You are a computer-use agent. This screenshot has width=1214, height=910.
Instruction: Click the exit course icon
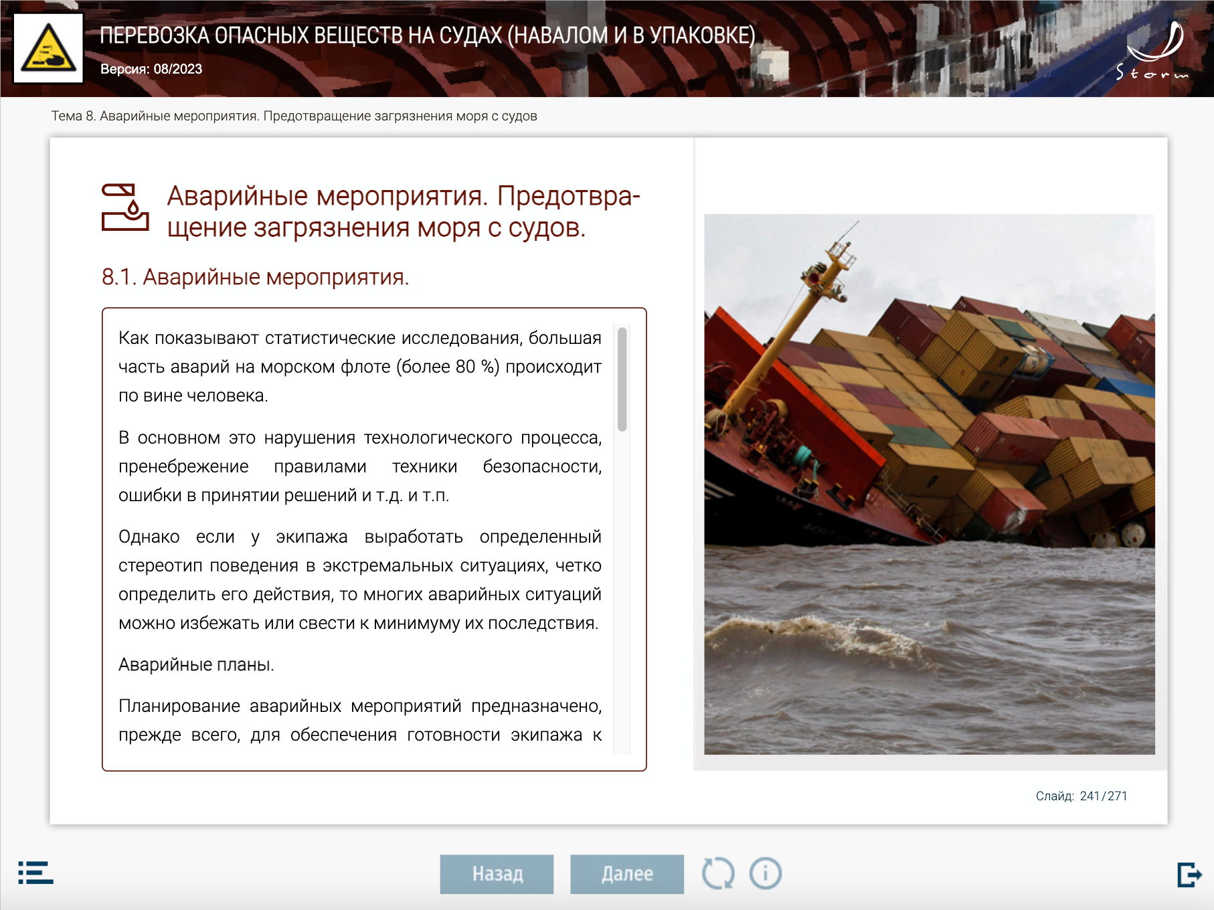click(x=1189, y=874)
